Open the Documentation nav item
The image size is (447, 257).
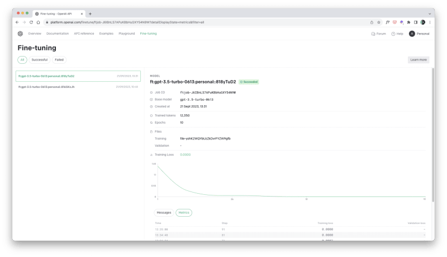(x=58, y=34)
